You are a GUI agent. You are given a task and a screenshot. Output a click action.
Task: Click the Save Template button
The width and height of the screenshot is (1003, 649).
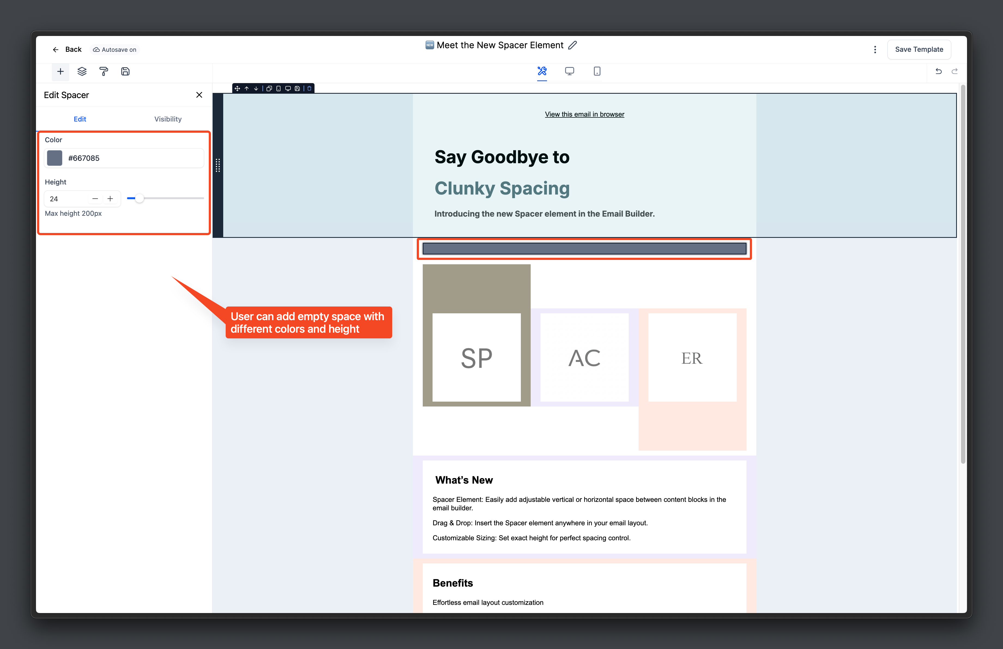919,50
